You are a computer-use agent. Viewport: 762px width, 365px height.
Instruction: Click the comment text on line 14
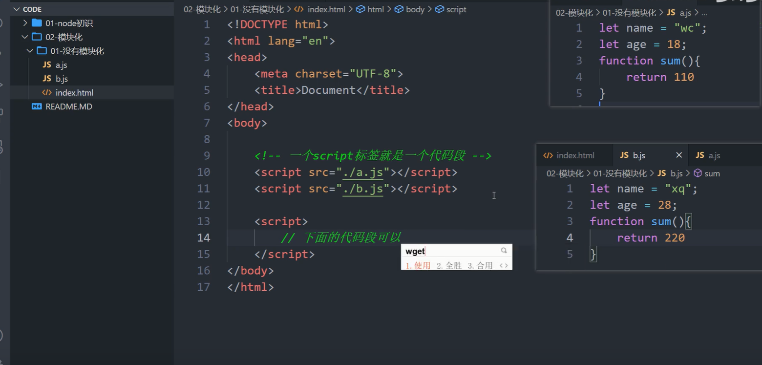(341, 237)
